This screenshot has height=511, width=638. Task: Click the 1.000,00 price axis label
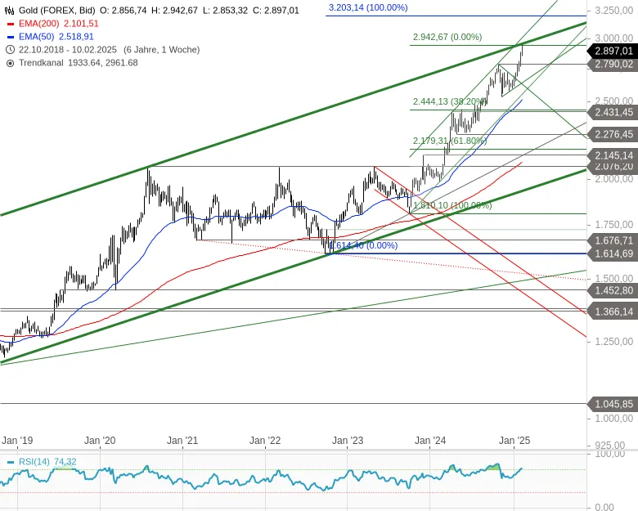(614, 419)
